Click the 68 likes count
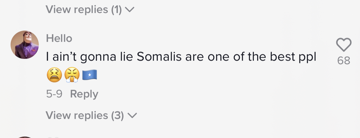The image size is (360, 138). [x=344, y=61]
